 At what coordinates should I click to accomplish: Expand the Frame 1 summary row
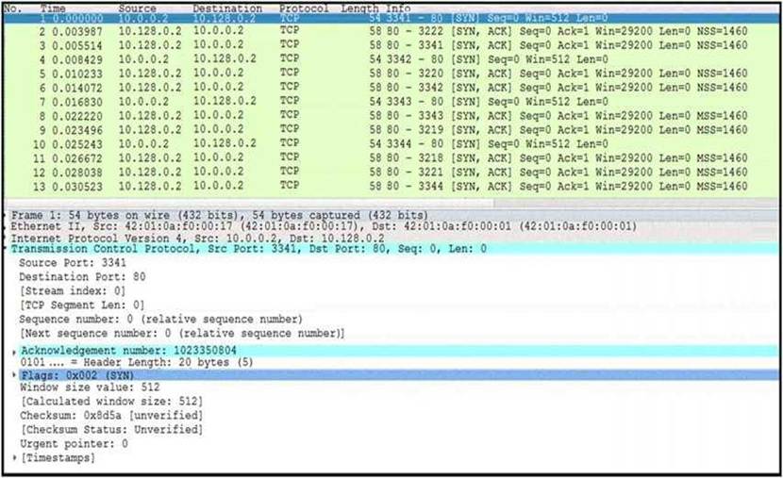(6, 215)
